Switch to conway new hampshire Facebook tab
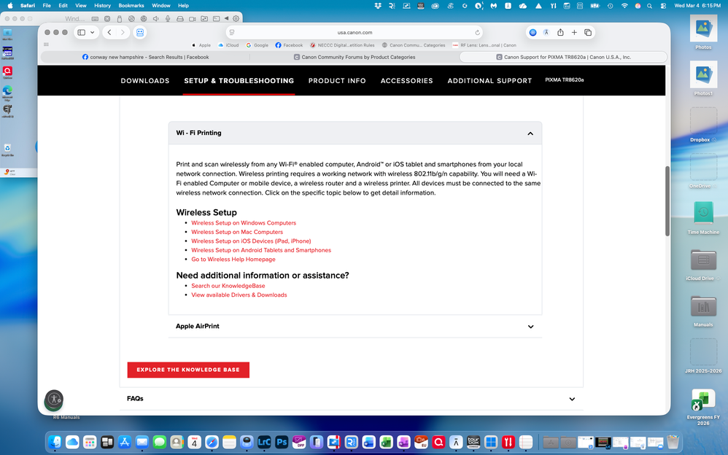The image size is (728, 455). pyautogui.click(x=146, y=57)
